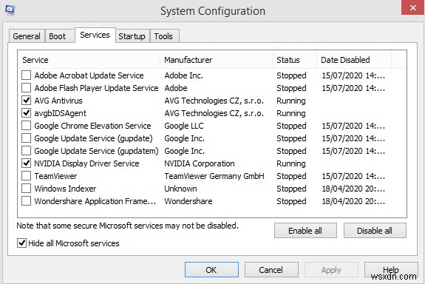
Task: Click 'Adobe Inc.' manufacturer cell
Action: pyautogui.click(x=184, y=75)
